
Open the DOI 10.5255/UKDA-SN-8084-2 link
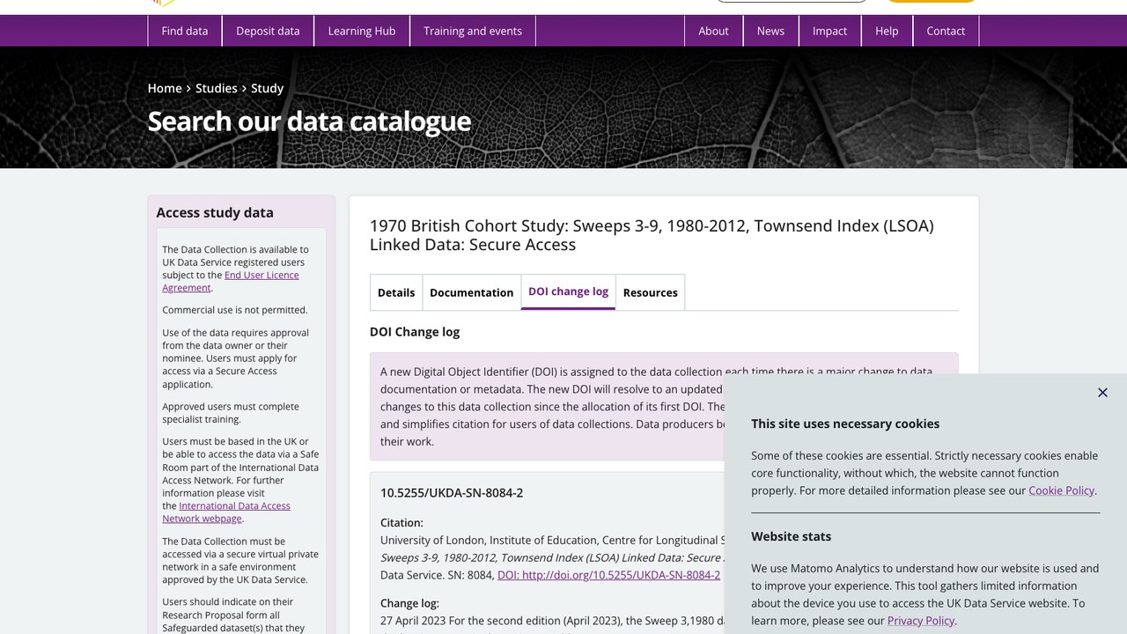point(608,575)
